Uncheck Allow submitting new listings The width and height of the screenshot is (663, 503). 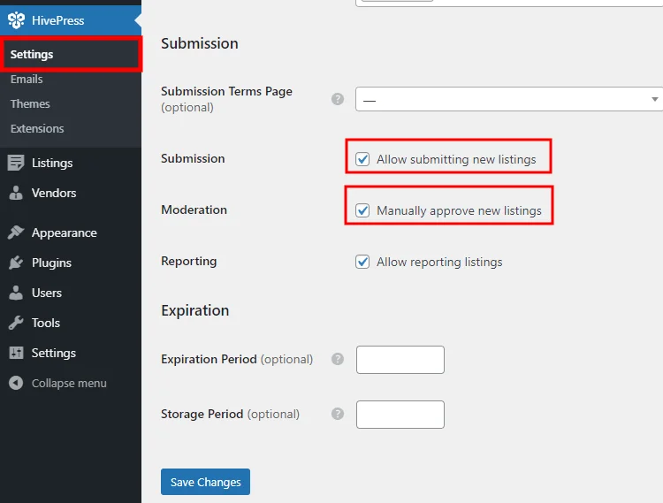click(x=362, y=159)
